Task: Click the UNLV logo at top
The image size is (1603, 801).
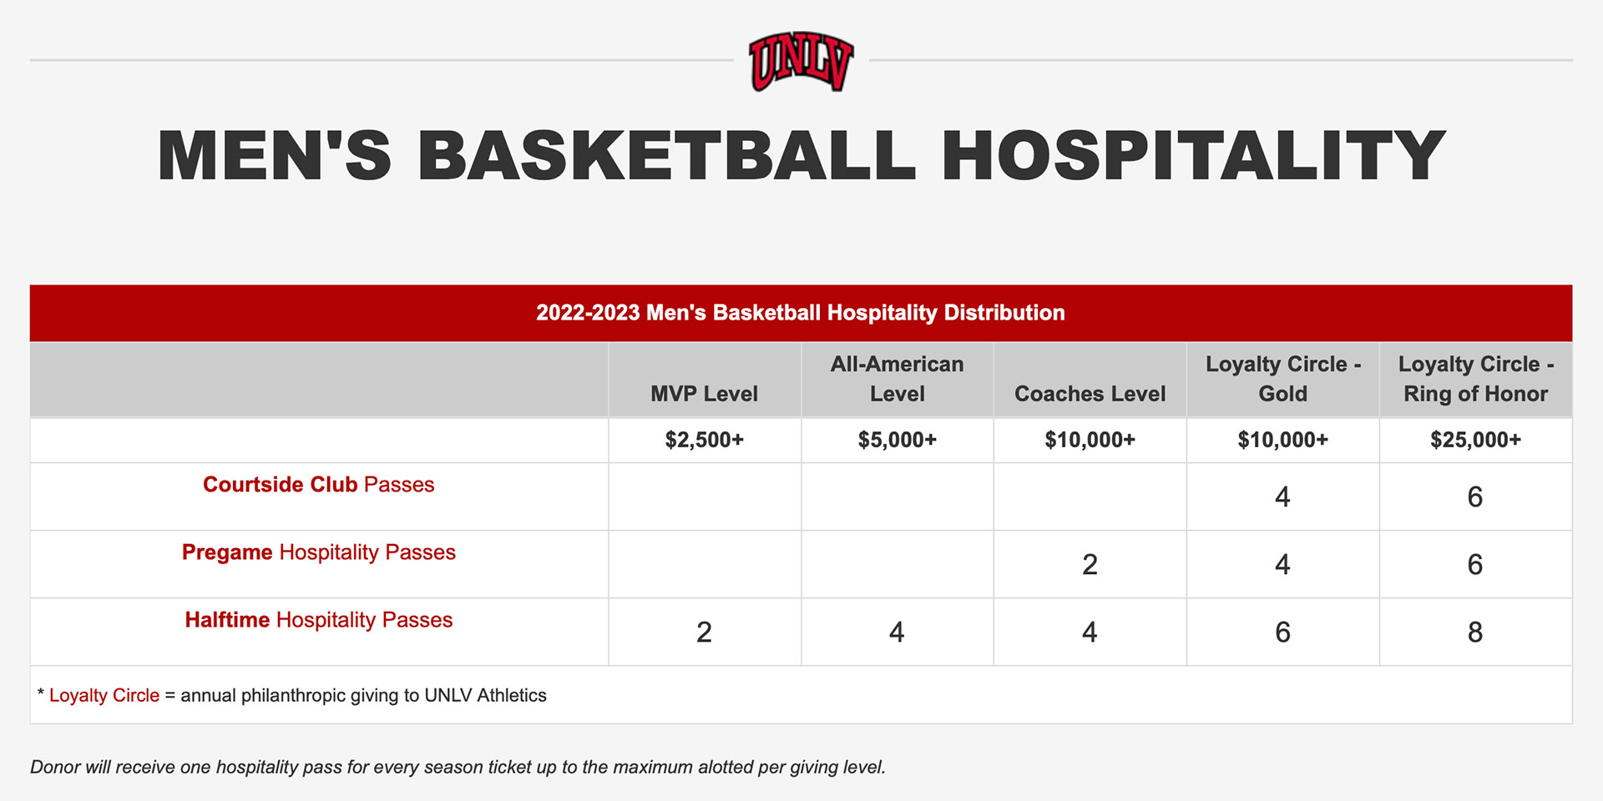Action: pos(801,62)
